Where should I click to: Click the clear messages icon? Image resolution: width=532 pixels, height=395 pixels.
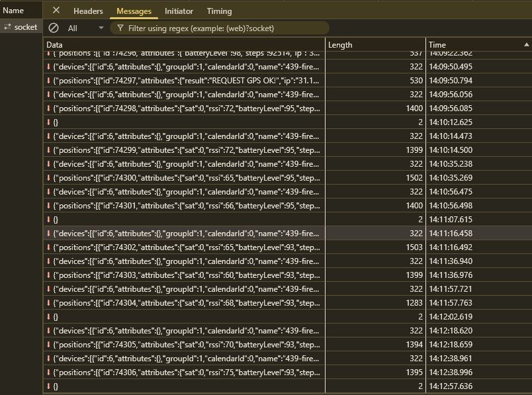[x=54, y=28]
